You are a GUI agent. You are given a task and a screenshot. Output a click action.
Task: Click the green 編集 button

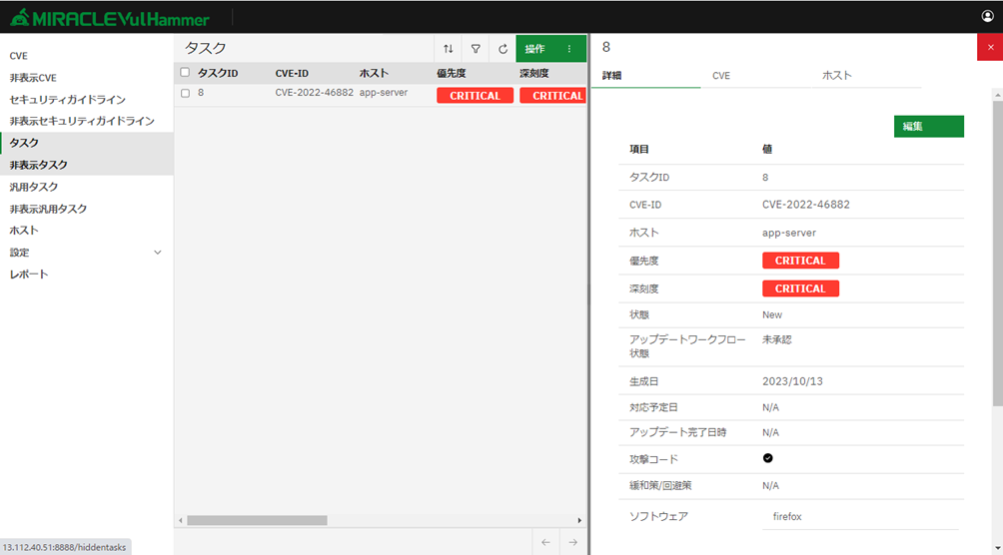(x=928, y=127)
